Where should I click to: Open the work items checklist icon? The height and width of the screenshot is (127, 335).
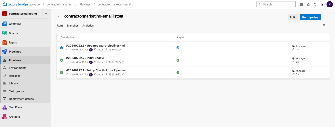pos(302,4)
